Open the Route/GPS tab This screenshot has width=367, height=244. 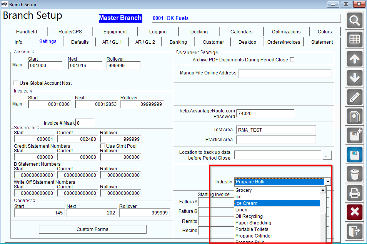[70, 31]
